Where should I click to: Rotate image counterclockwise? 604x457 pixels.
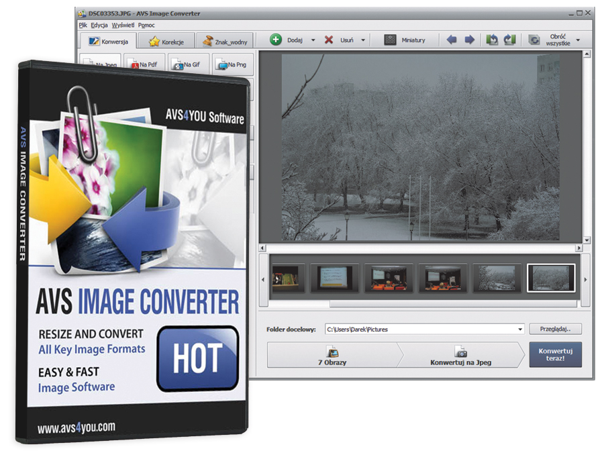(492, 40)
